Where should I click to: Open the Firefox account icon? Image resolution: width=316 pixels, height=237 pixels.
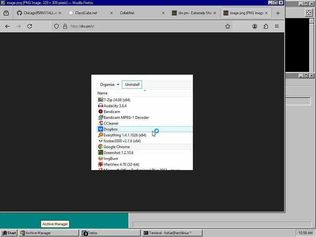click(255, 26)
